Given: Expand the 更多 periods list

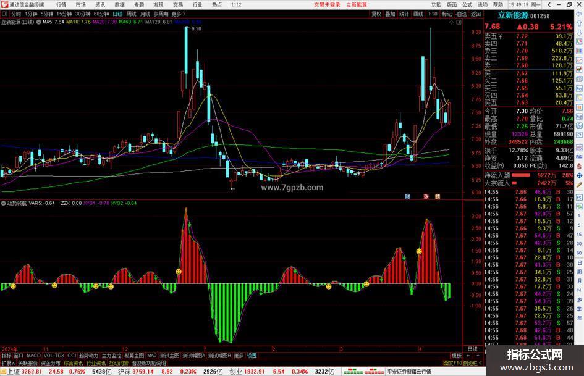Looking at the screenshot, I should click(x=178, y=14).
